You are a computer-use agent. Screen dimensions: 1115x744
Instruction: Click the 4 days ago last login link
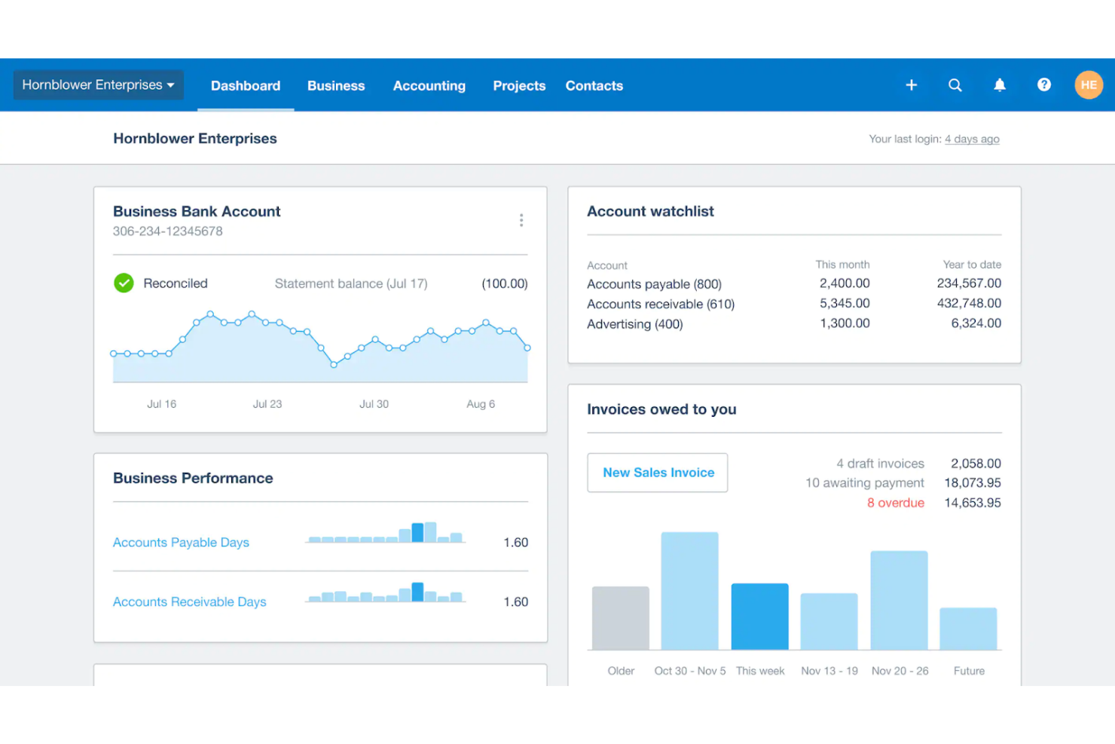coord(972,139)
